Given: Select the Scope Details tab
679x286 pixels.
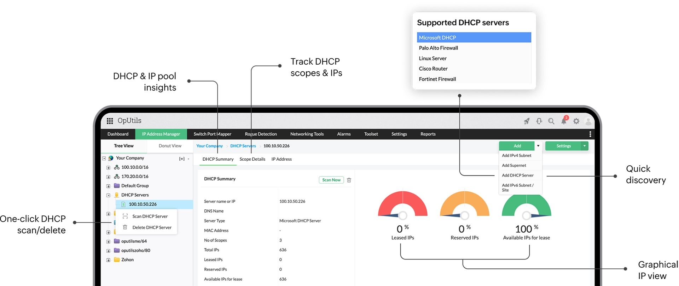Looking at the screenshot, I should (253, 159).
